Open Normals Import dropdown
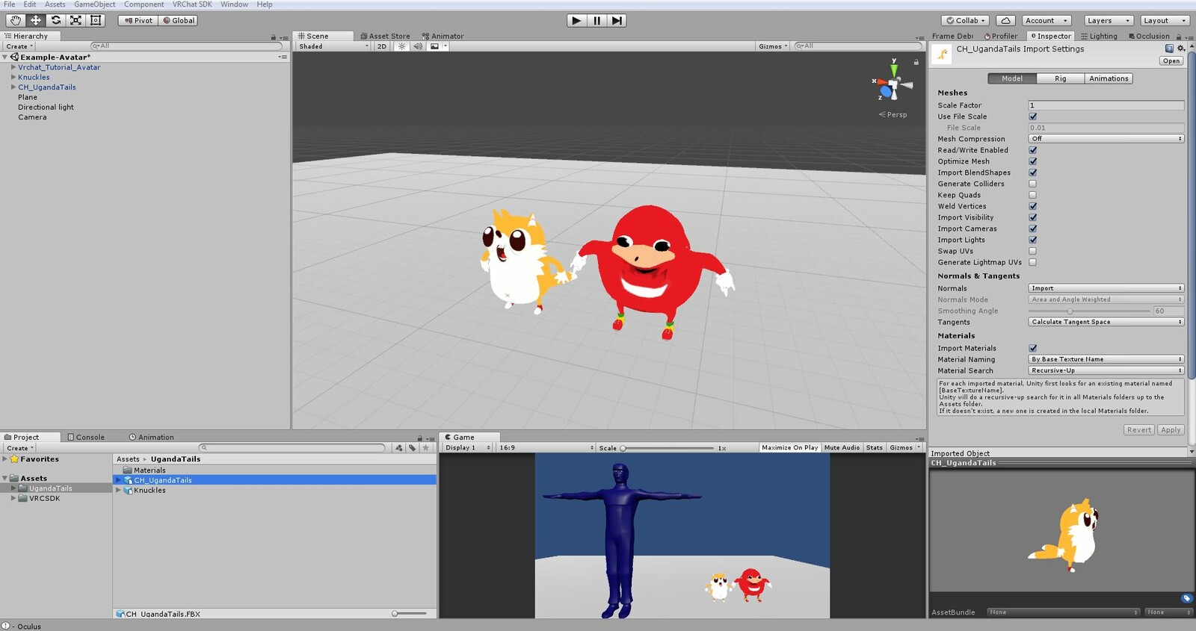 (x=1106, y=288)
